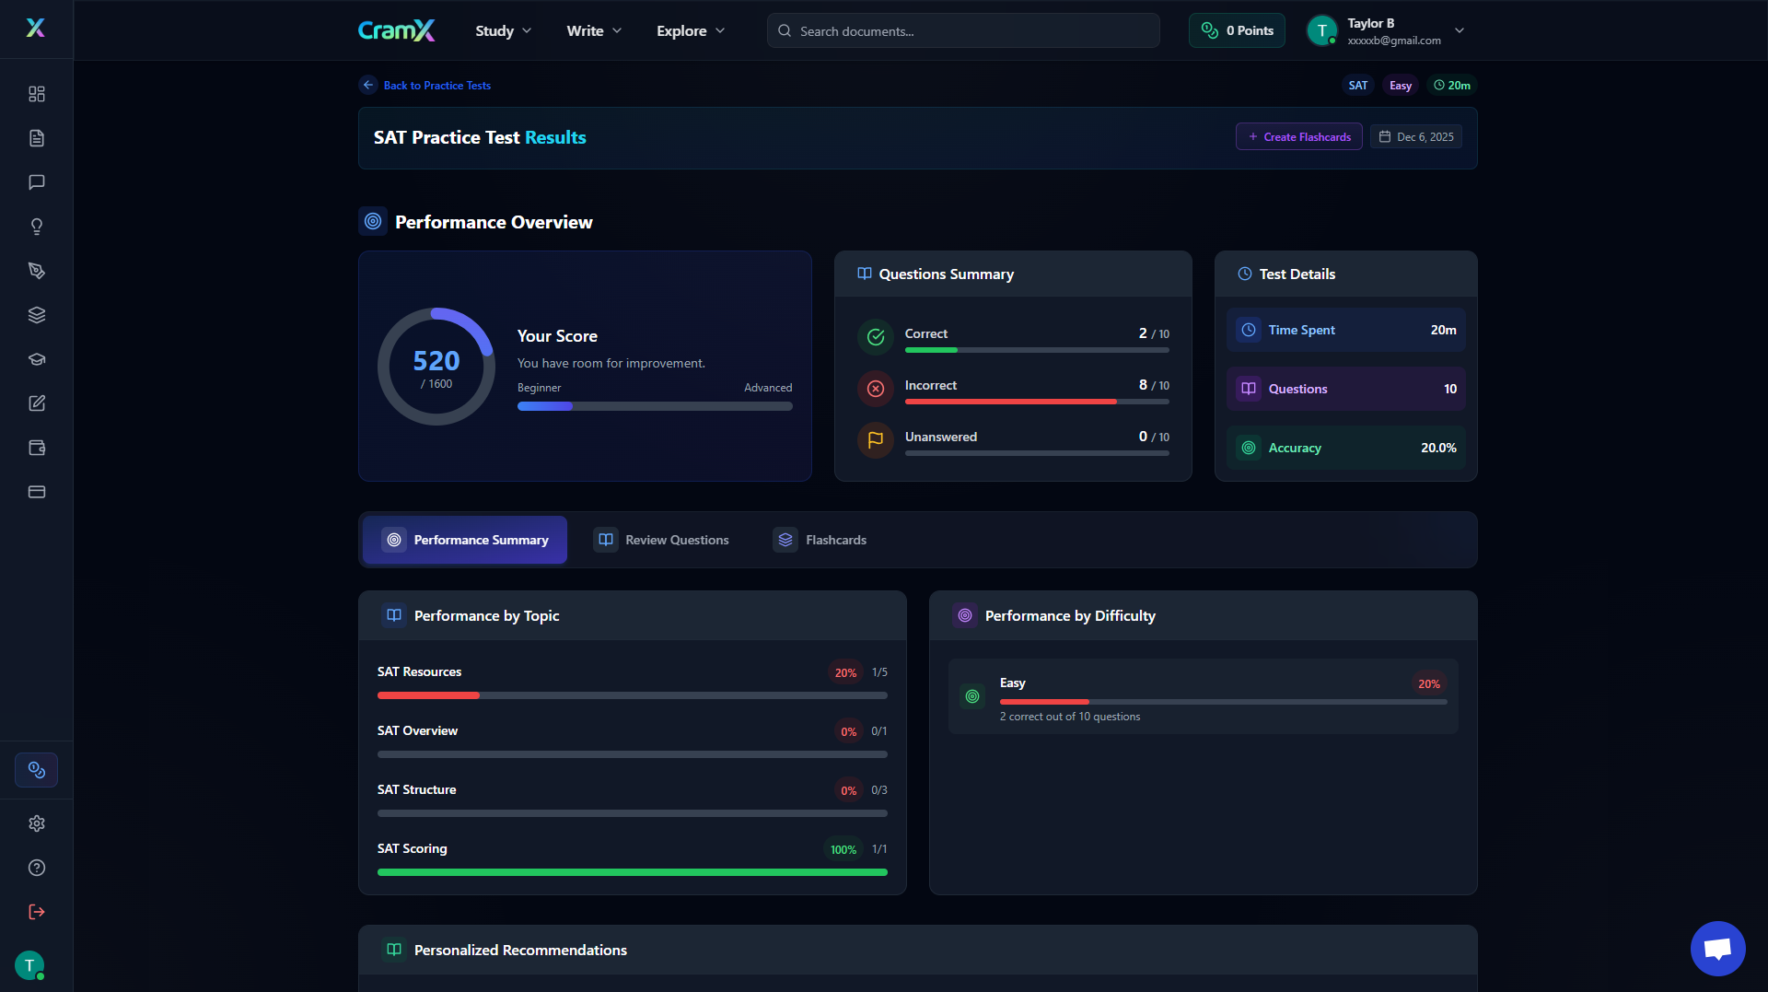The image size is (1768, 992).
Task: Click the Accuracy target icon
Action: (1249, 448)
